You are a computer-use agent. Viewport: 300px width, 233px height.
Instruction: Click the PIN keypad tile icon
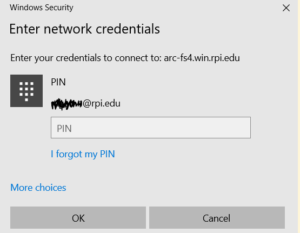click(x=26, y=91)
